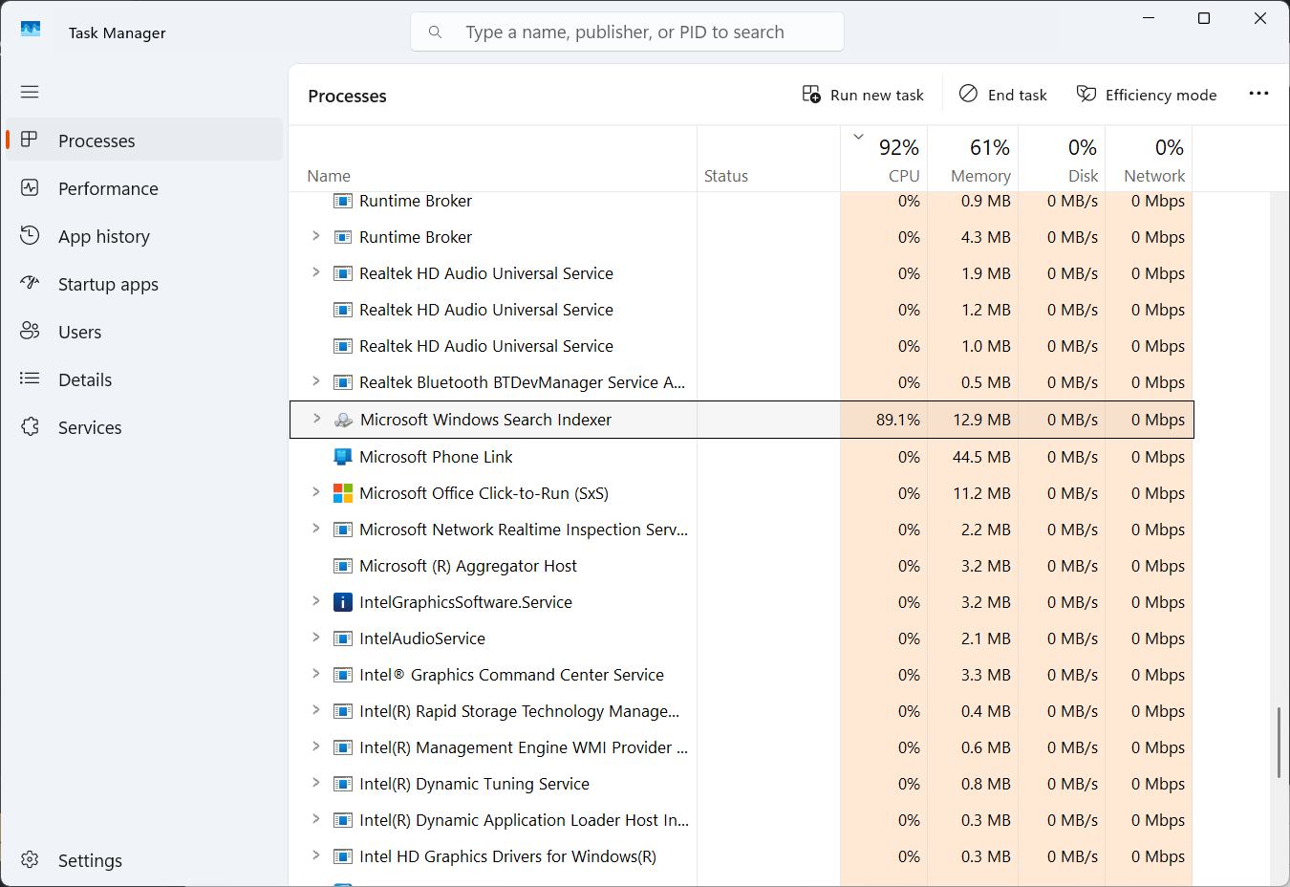Click the three-dots more options button
This screenshot has width=1290, height=887.
point(1258,94)
